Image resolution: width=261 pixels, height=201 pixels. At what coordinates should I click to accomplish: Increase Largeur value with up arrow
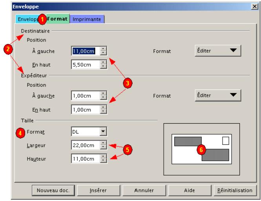point(103,143)
